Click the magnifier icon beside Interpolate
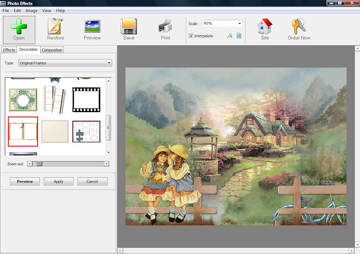360x254 pixels. tap(230, 36)
